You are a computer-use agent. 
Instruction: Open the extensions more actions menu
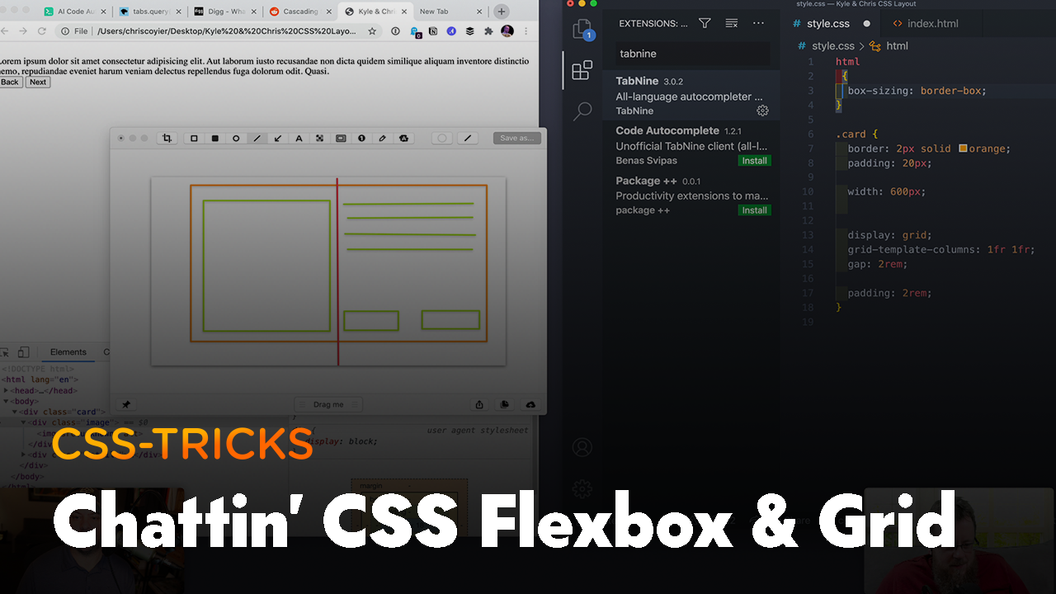click(x=758, y=23)
